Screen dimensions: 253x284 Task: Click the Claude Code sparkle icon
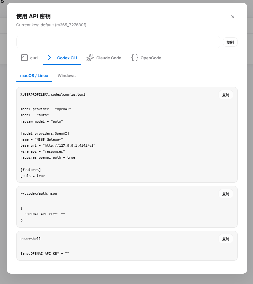pyautogui.click(x=90, y=58)
